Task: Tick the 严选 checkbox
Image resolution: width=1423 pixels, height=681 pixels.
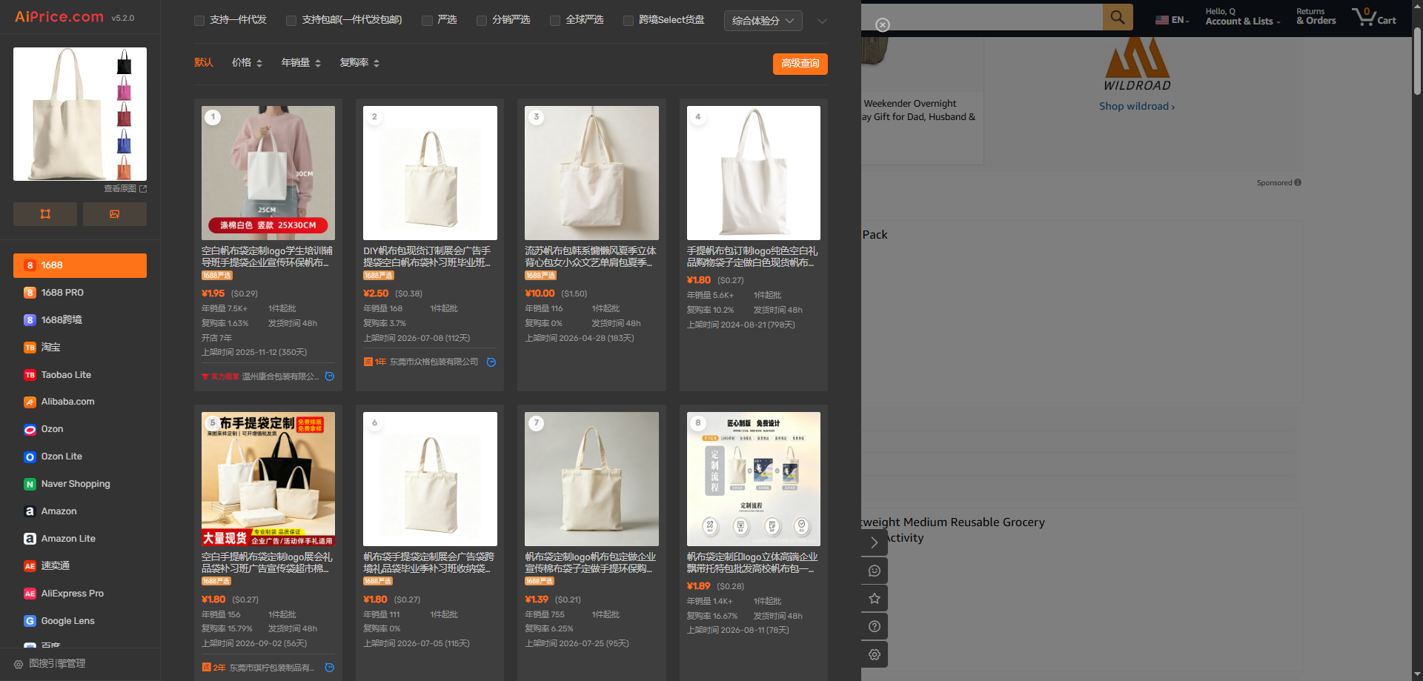Action: coord(427,21)
